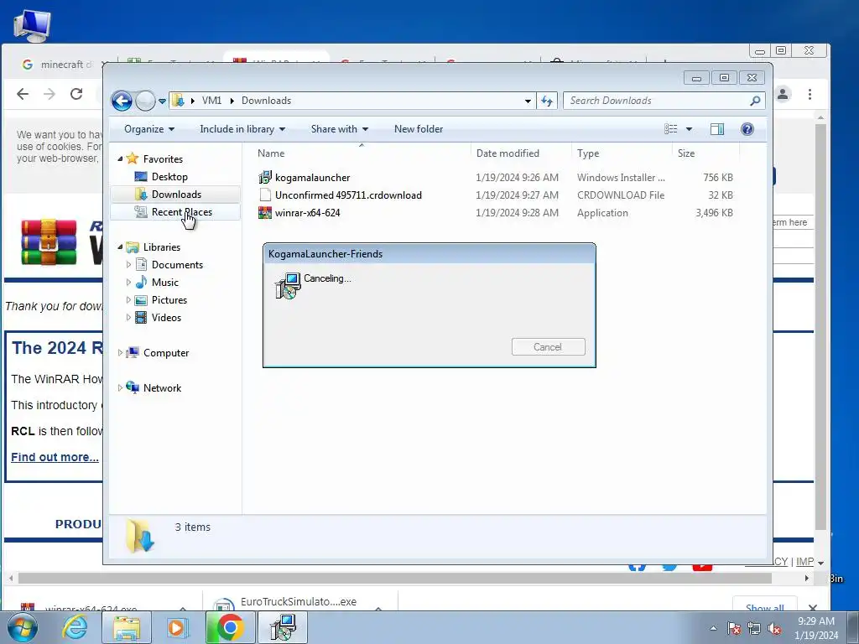Open Windows Media Player from taskbar
859x644 pixels.
(176, 627)
